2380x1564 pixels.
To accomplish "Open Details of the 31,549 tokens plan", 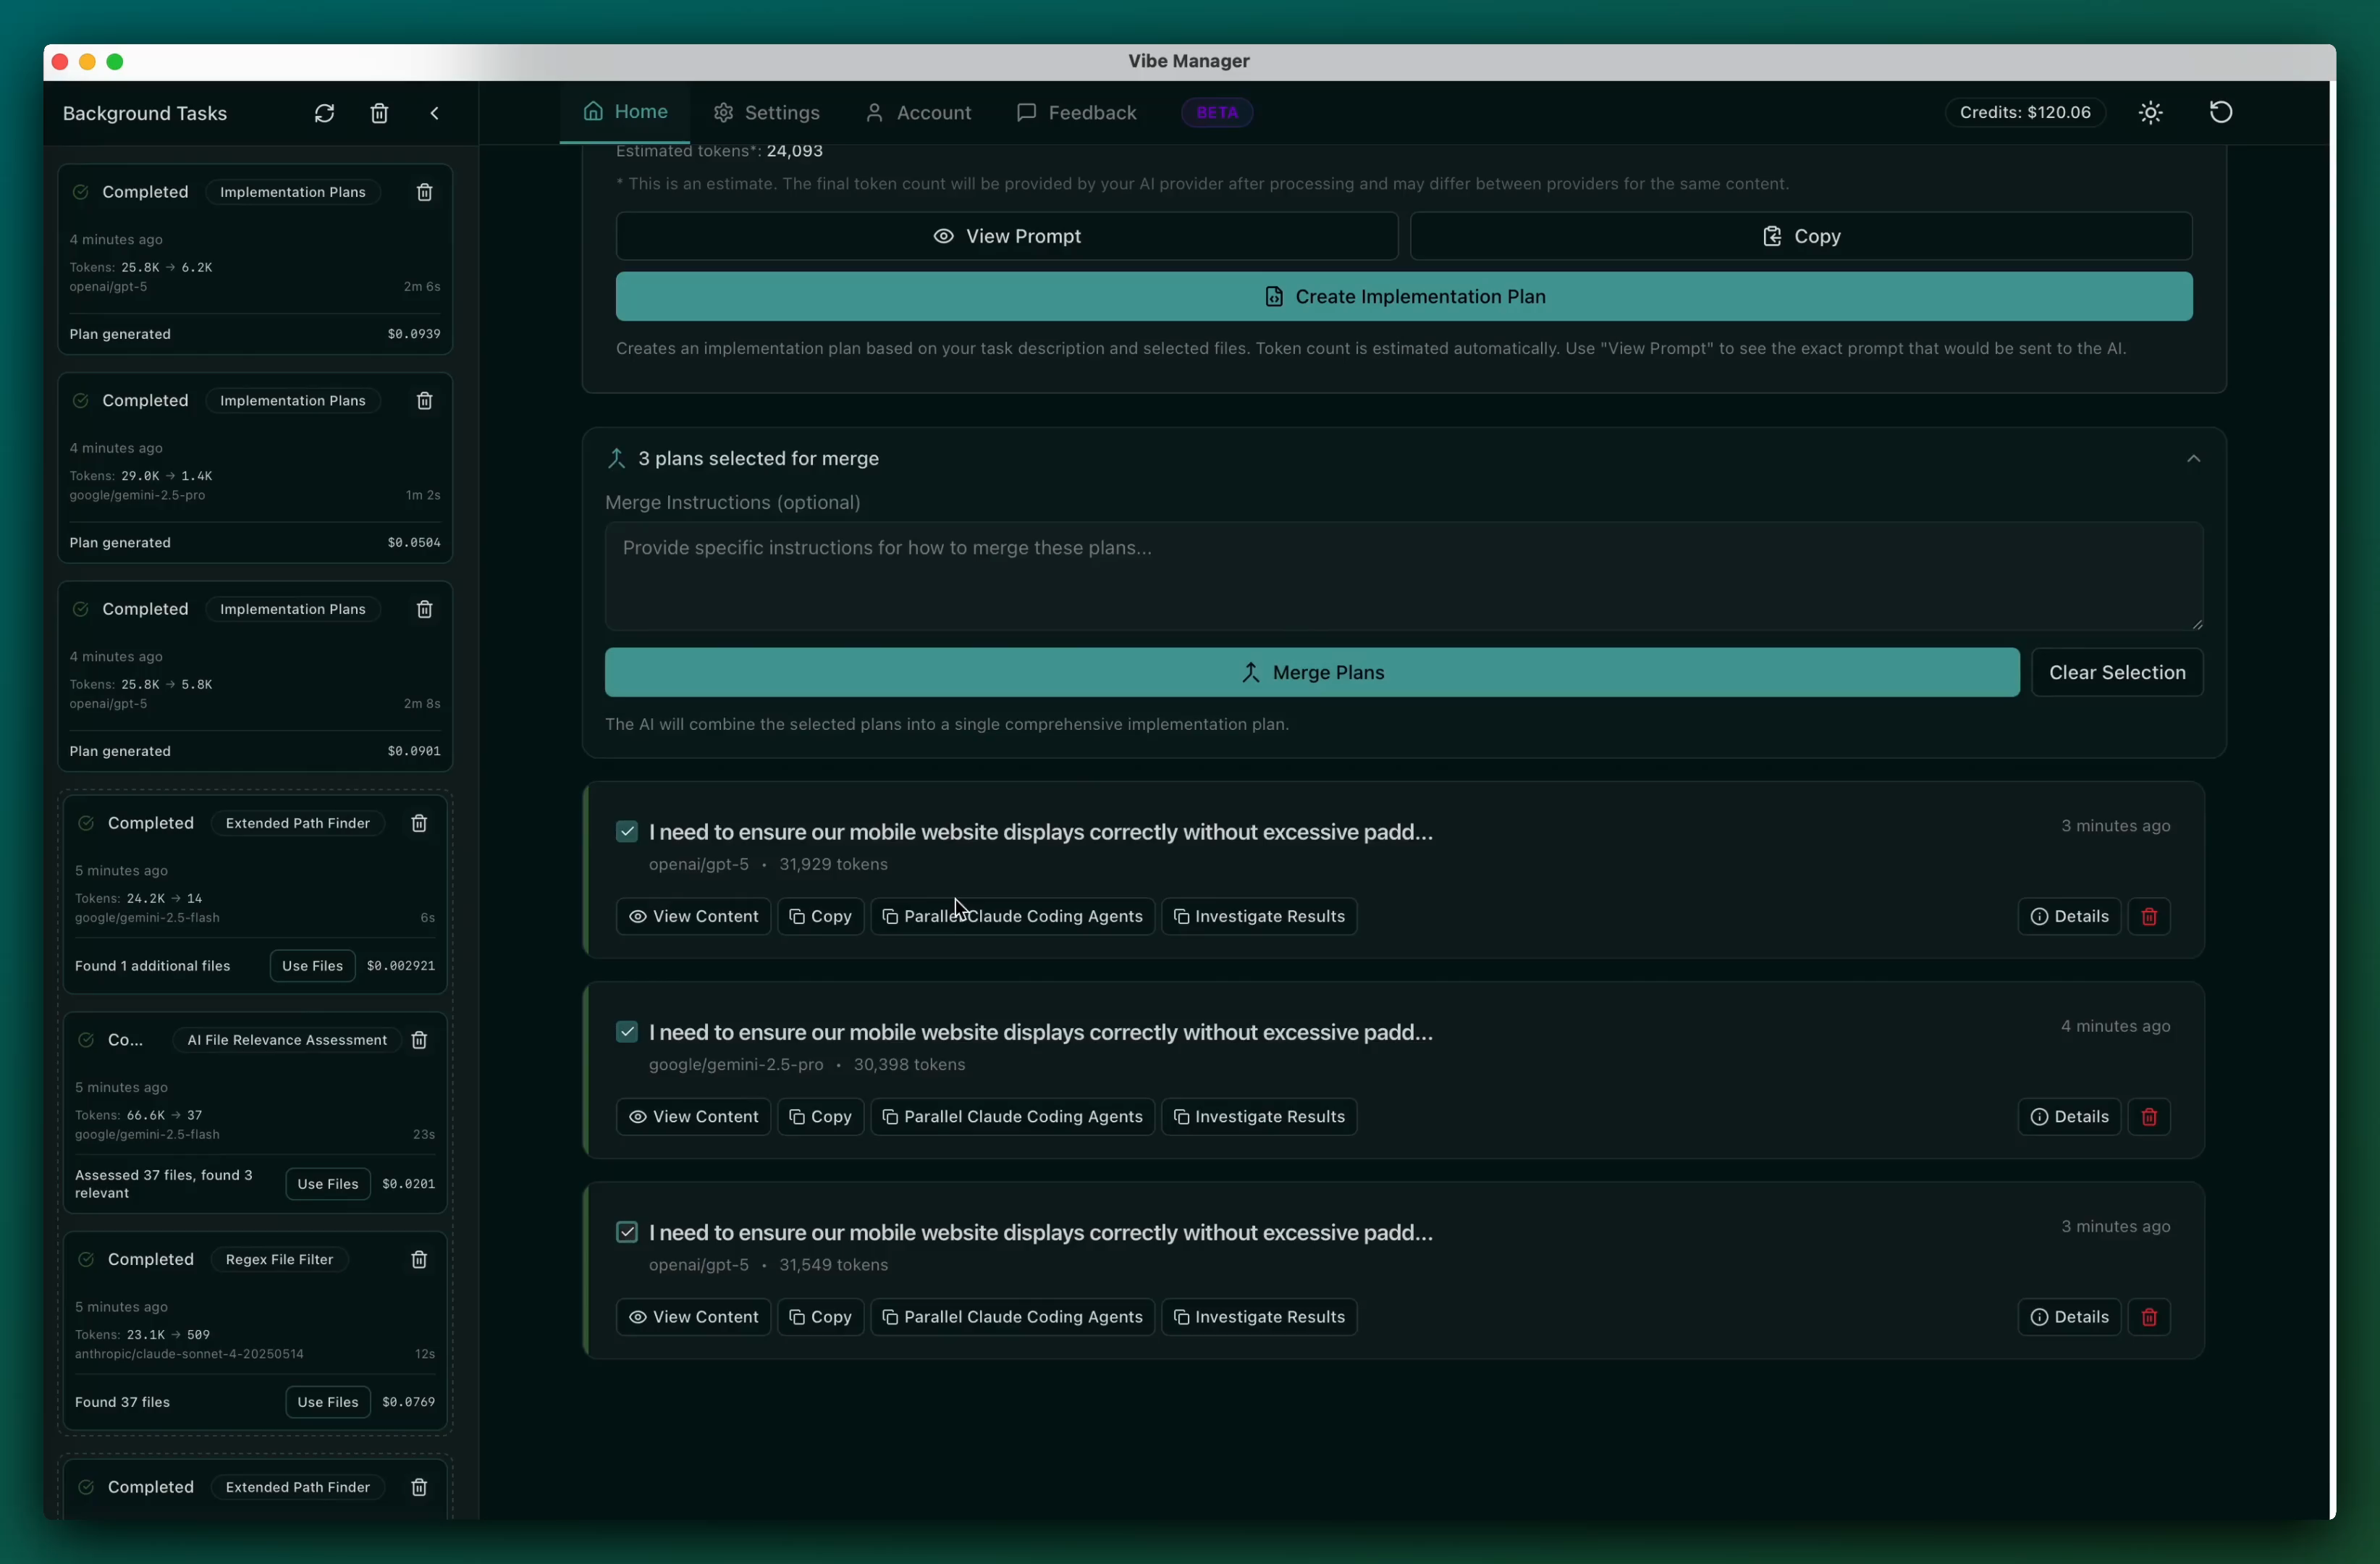I will (2069, 1317).
